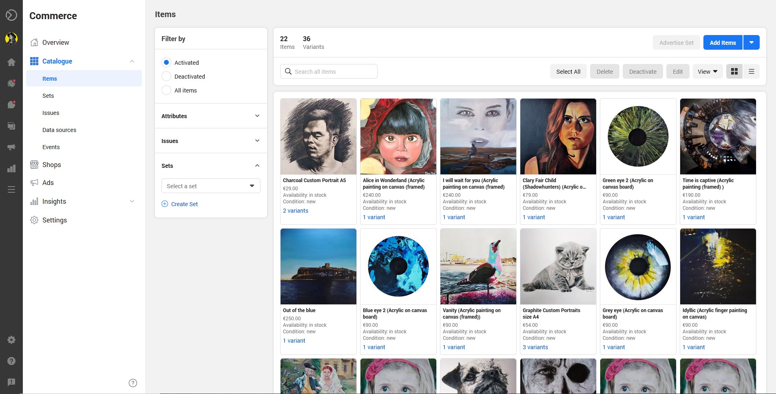Select the Deactivated filter radio button
Image resolution: width=776 pixels, height=394 pixels.
(166, 76)
